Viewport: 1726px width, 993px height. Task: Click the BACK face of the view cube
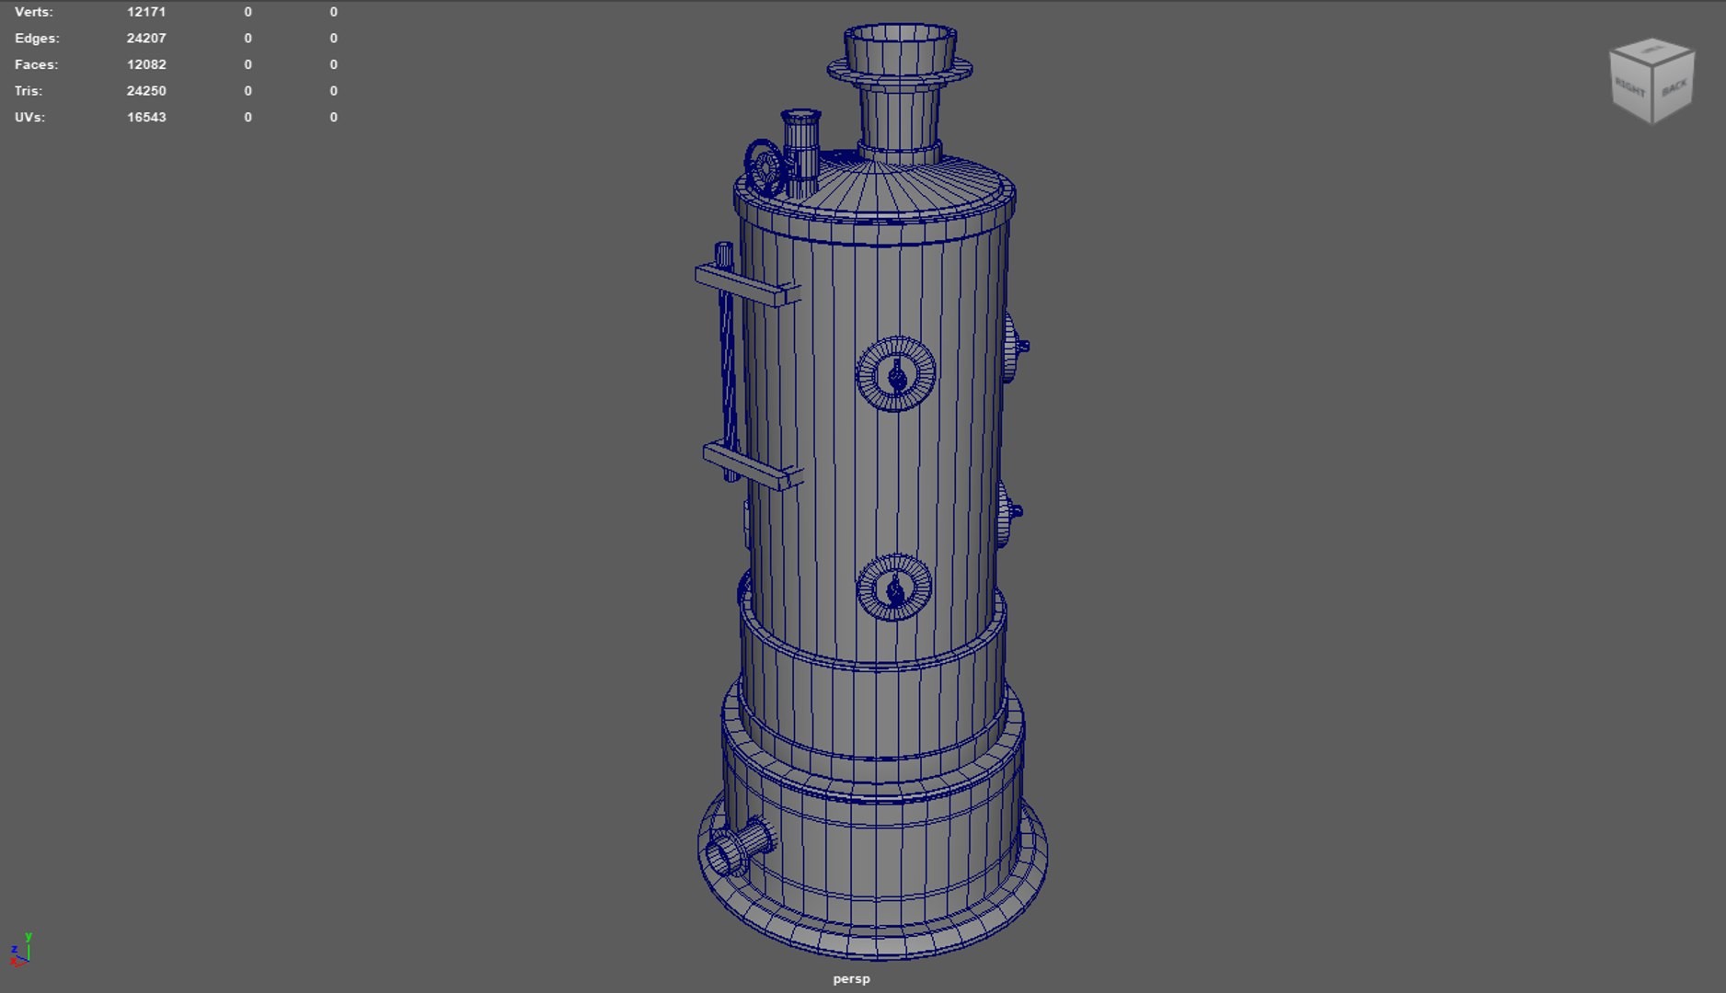click(1674, 87)
